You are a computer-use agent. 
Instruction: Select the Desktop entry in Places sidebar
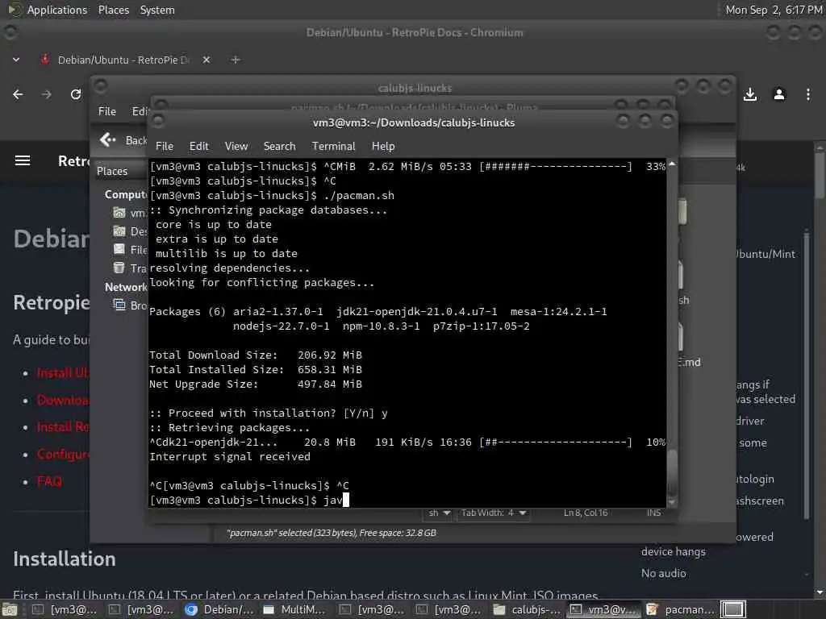tap(130, 231)
